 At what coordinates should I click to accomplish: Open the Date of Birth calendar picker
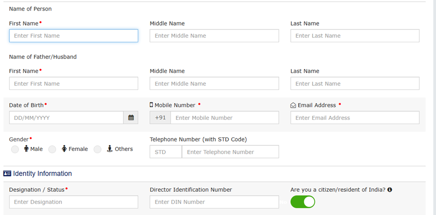coord(131,118)
